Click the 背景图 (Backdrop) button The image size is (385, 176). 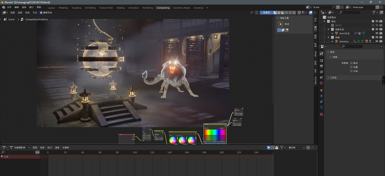(266, 13)
